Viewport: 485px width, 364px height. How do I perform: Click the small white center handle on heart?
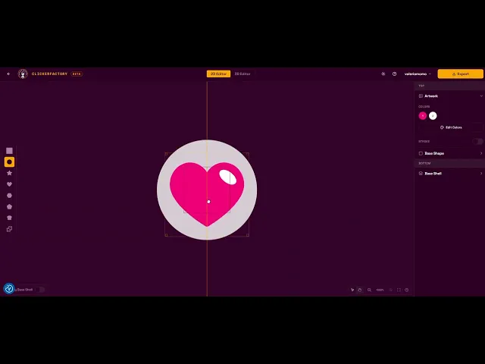click(208, 202)
